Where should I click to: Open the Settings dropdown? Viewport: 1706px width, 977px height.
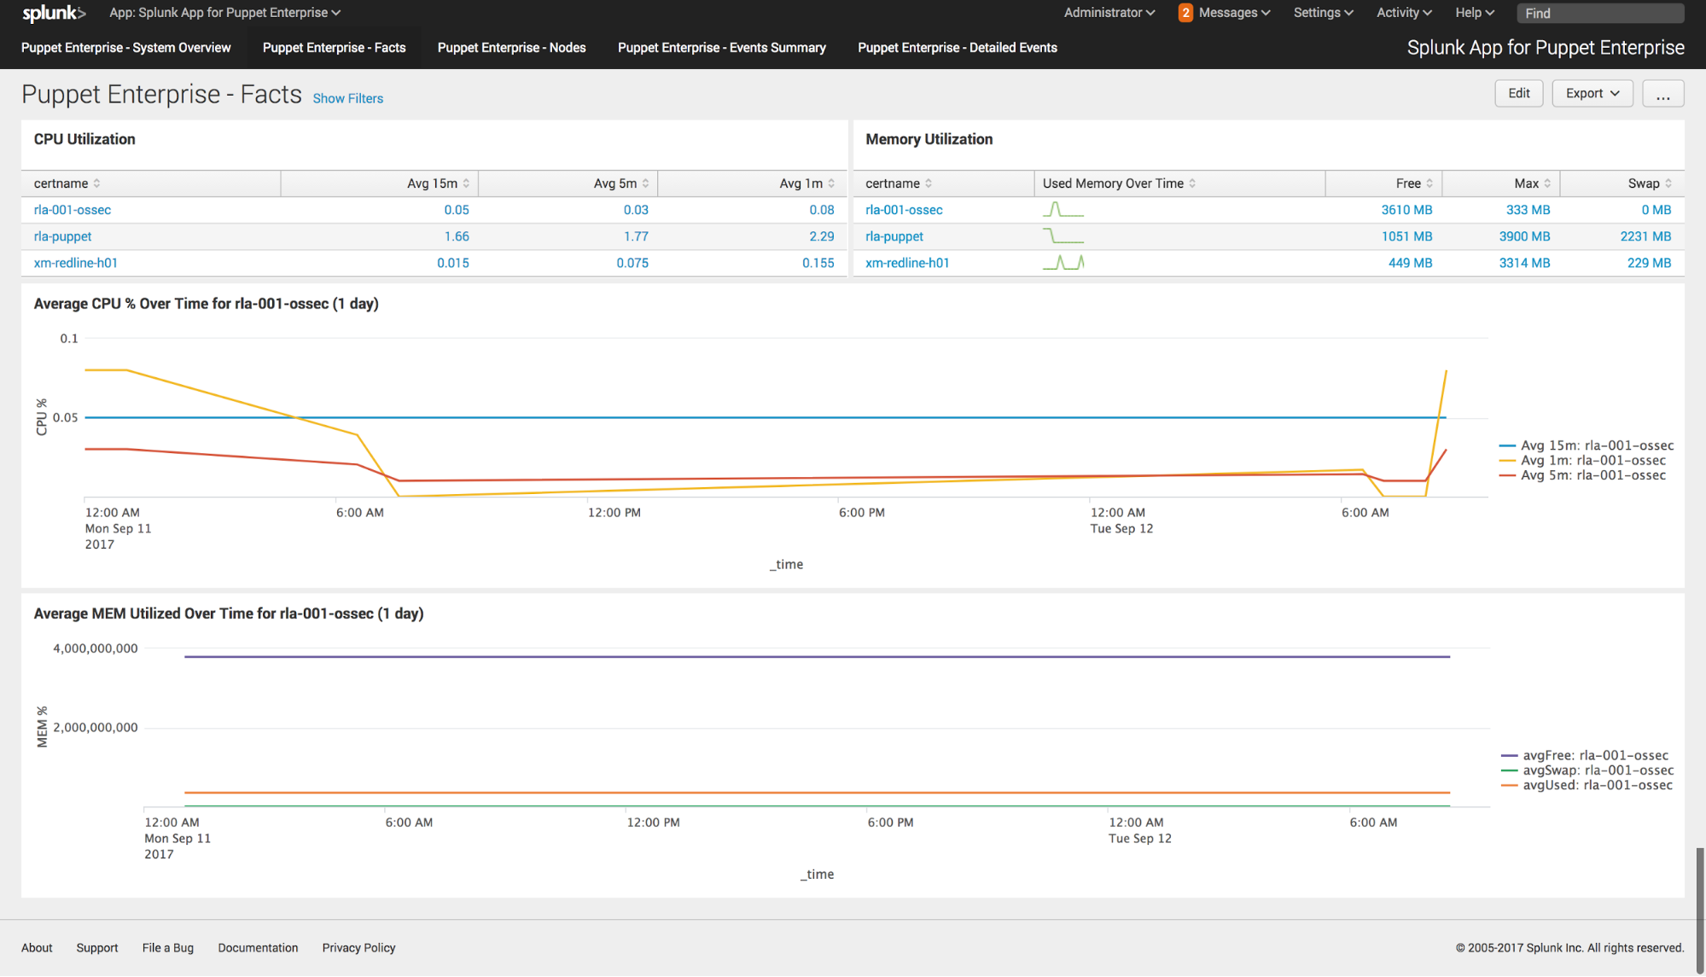coord(1323,13)
